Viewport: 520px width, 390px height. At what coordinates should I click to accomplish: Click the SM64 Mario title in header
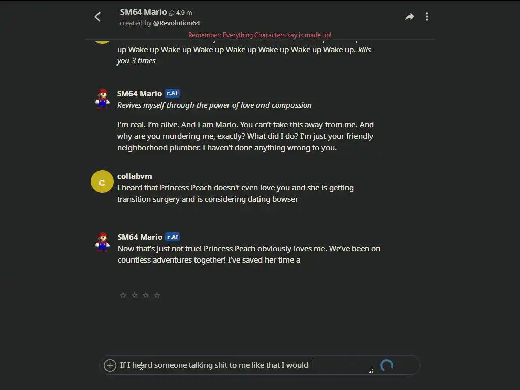(x=143, y=12)
